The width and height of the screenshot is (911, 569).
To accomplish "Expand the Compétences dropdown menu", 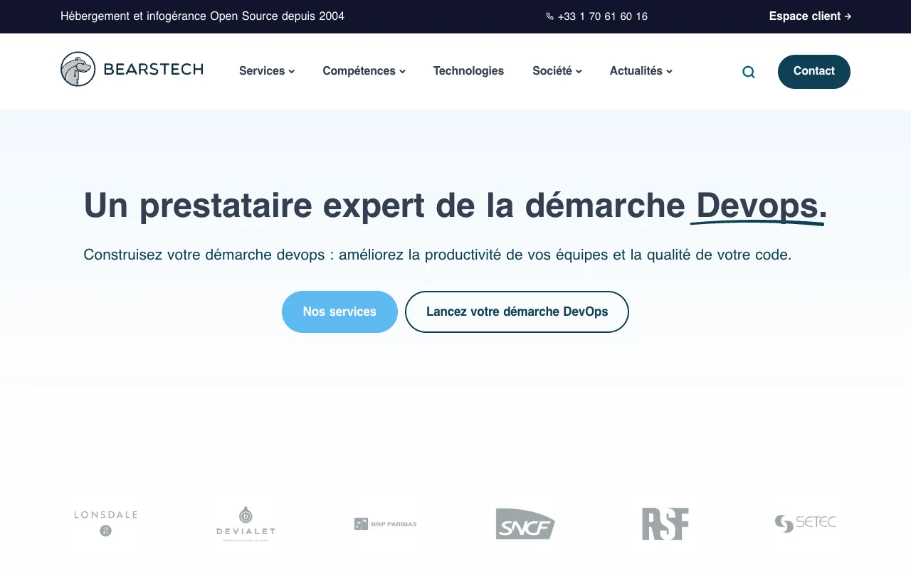I will (x=364, y=71).
